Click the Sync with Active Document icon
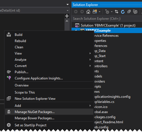Image resolution: width=142 pixels, height=132 pixels. pos(117,12)
